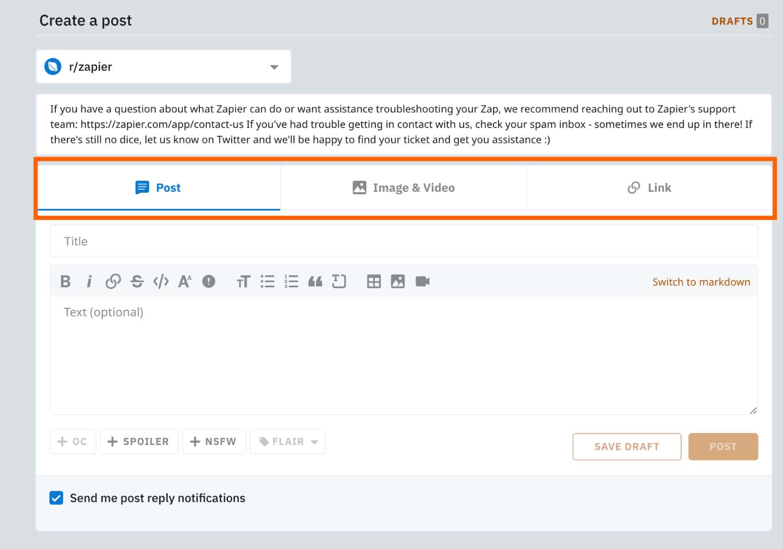
Task: Apply strikethrough formatting
Action: [137, 282]
